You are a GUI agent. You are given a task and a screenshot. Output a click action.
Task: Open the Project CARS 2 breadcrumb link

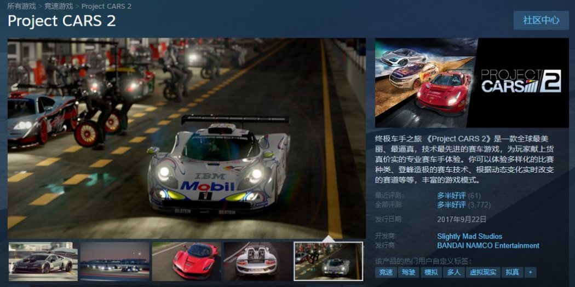tap(106, 6)
